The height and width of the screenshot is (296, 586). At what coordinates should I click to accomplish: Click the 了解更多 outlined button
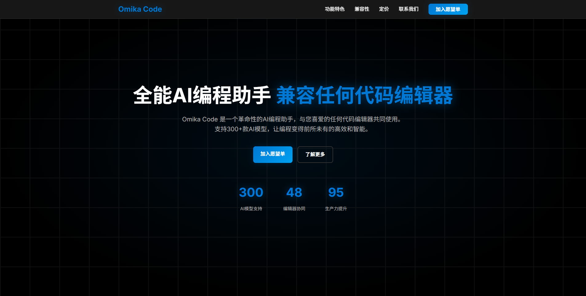coord(315,154)
